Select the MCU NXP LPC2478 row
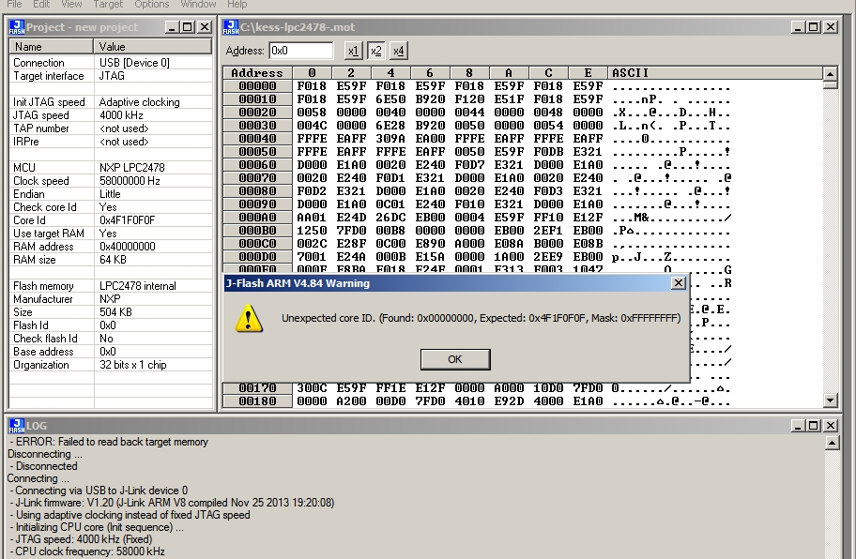856x559 pixels. pyautogui.click(x=111, y=168)
